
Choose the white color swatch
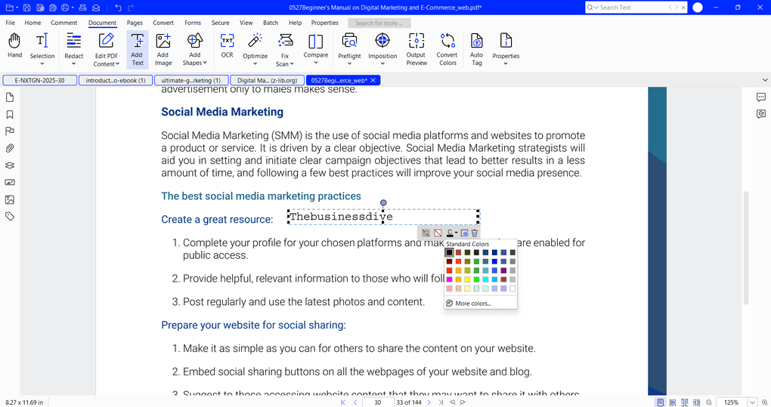[512, 288]
